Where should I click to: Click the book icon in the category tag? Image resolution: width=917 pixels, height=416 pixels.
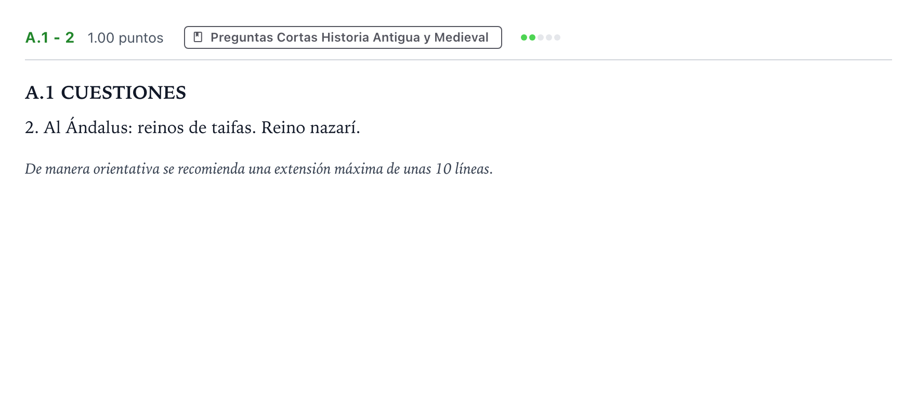[x=198, y=37]
